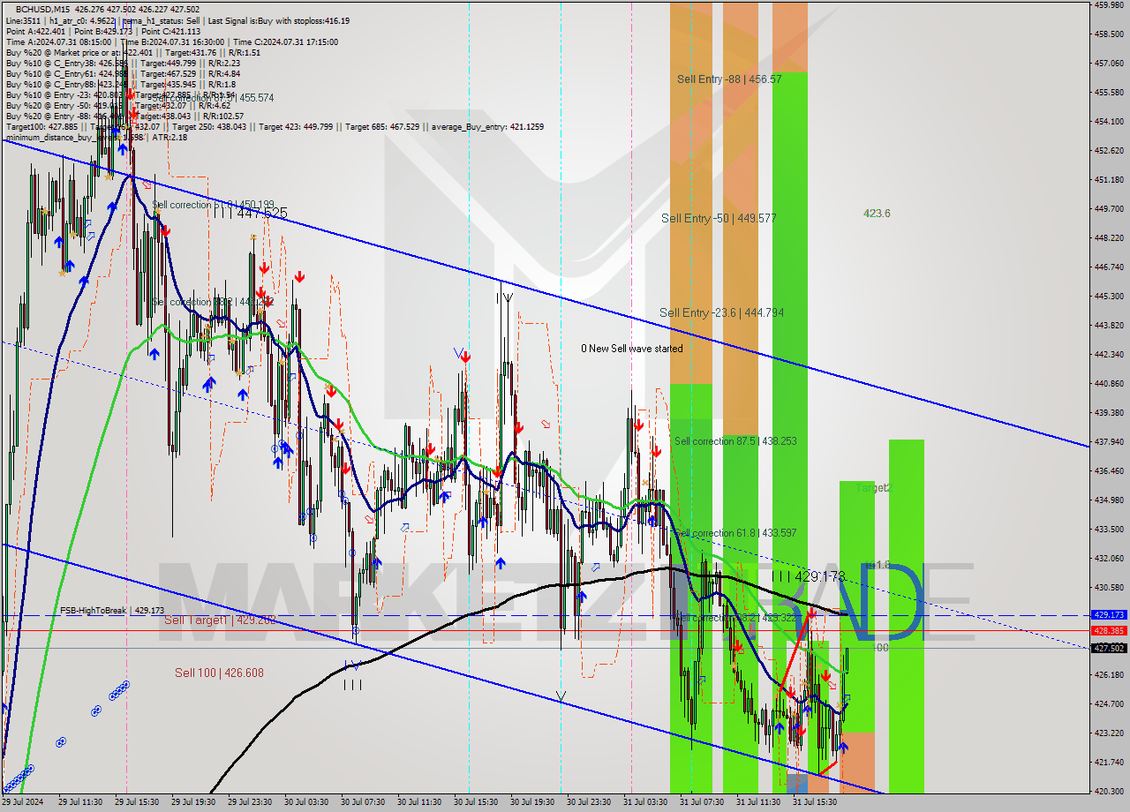1130x812 pixels.
Task: Click the Target2 label on green bar
Action: tap(873, 487)
